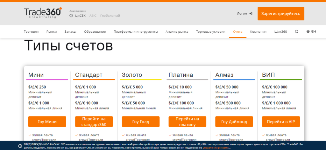This screenshot has width=326, height=150.
Task: Select the ASIC license option
Action: point(93,16)
